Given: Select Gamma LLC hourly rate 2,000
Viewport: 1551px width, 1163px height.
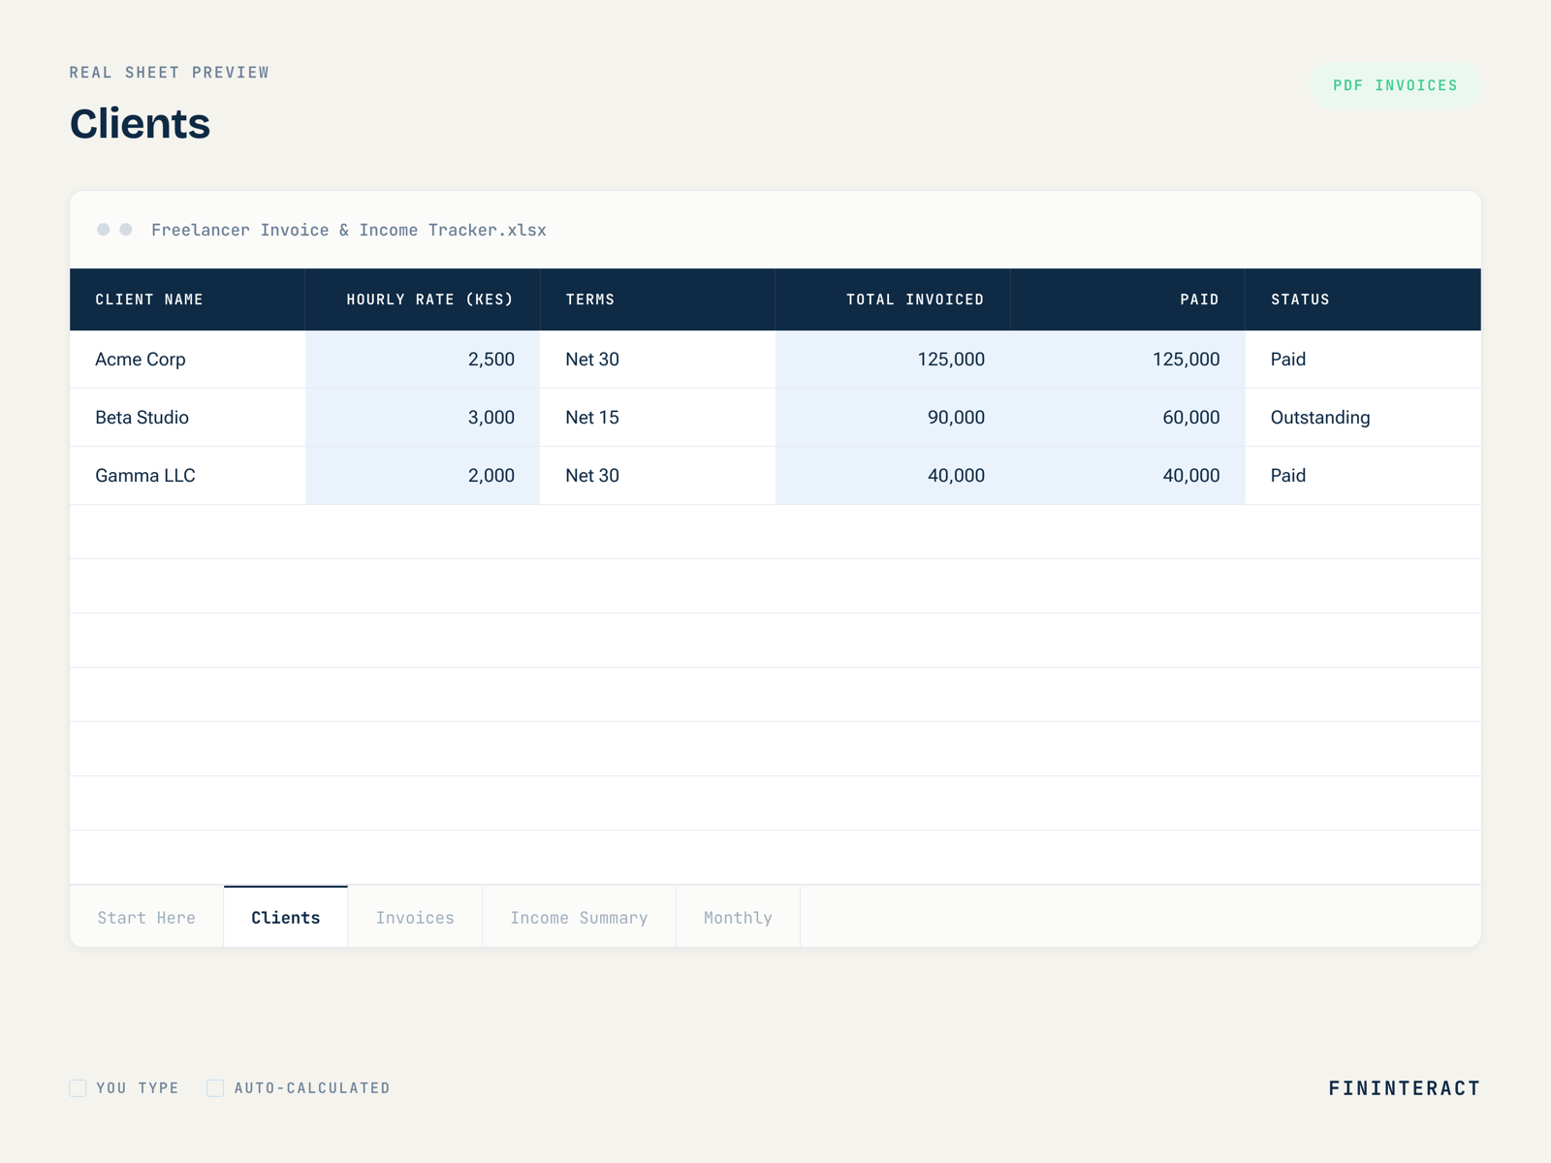Looking at the screenshot, I should coord(423,476).
